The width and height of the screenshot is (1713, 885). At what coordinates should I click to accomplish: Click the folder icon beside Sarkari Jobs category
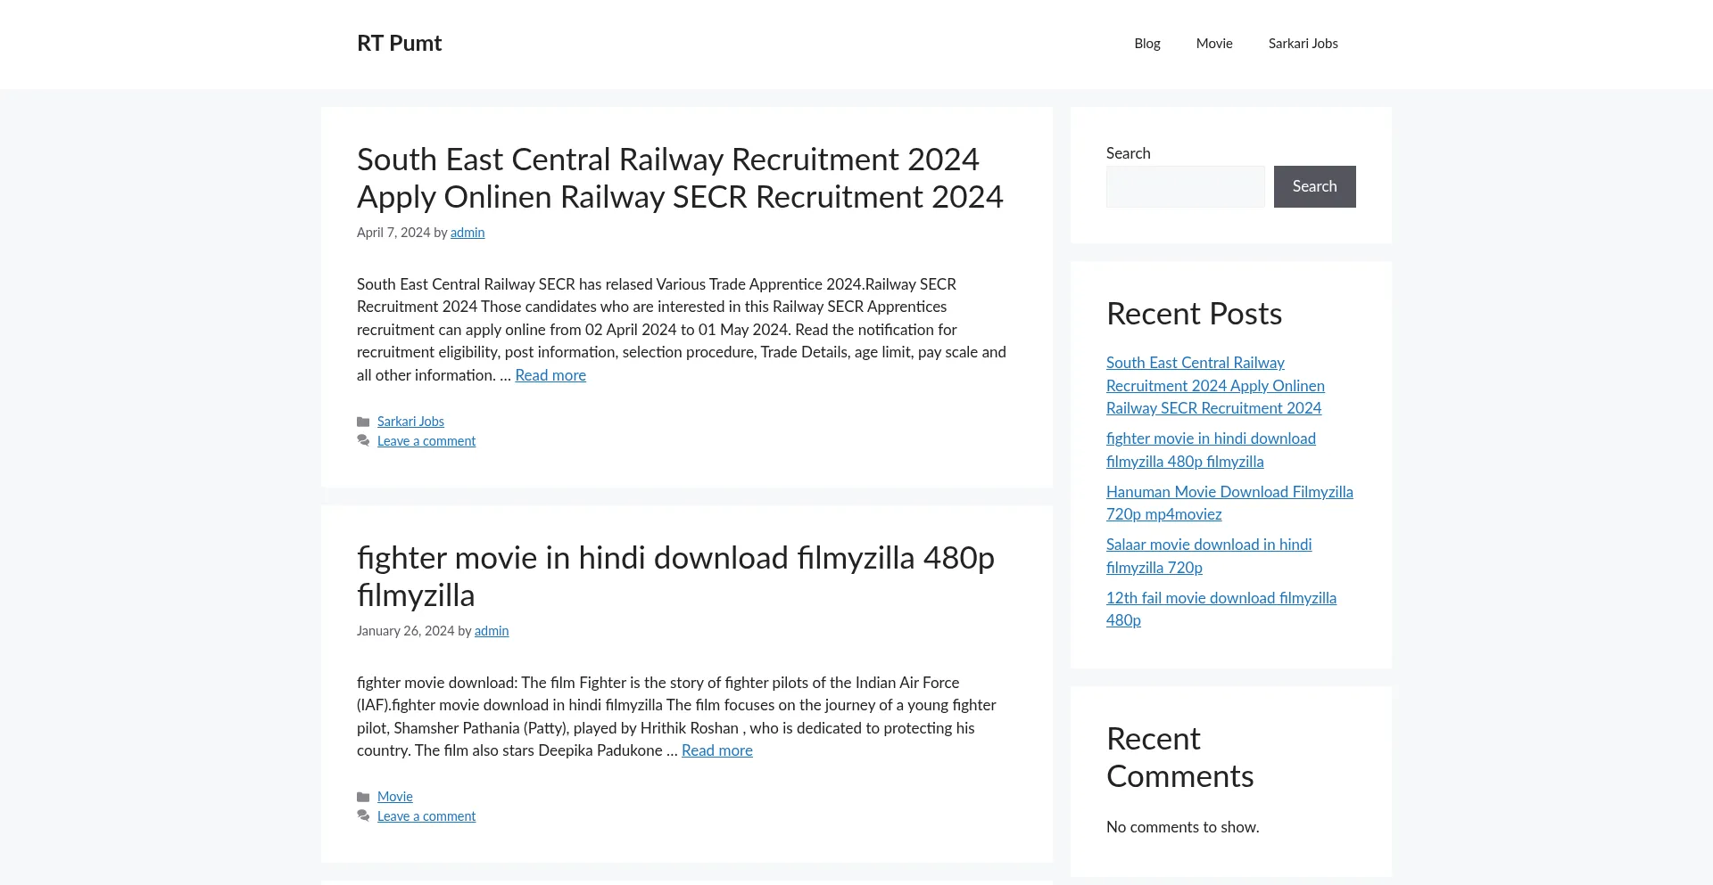[363, 422]
